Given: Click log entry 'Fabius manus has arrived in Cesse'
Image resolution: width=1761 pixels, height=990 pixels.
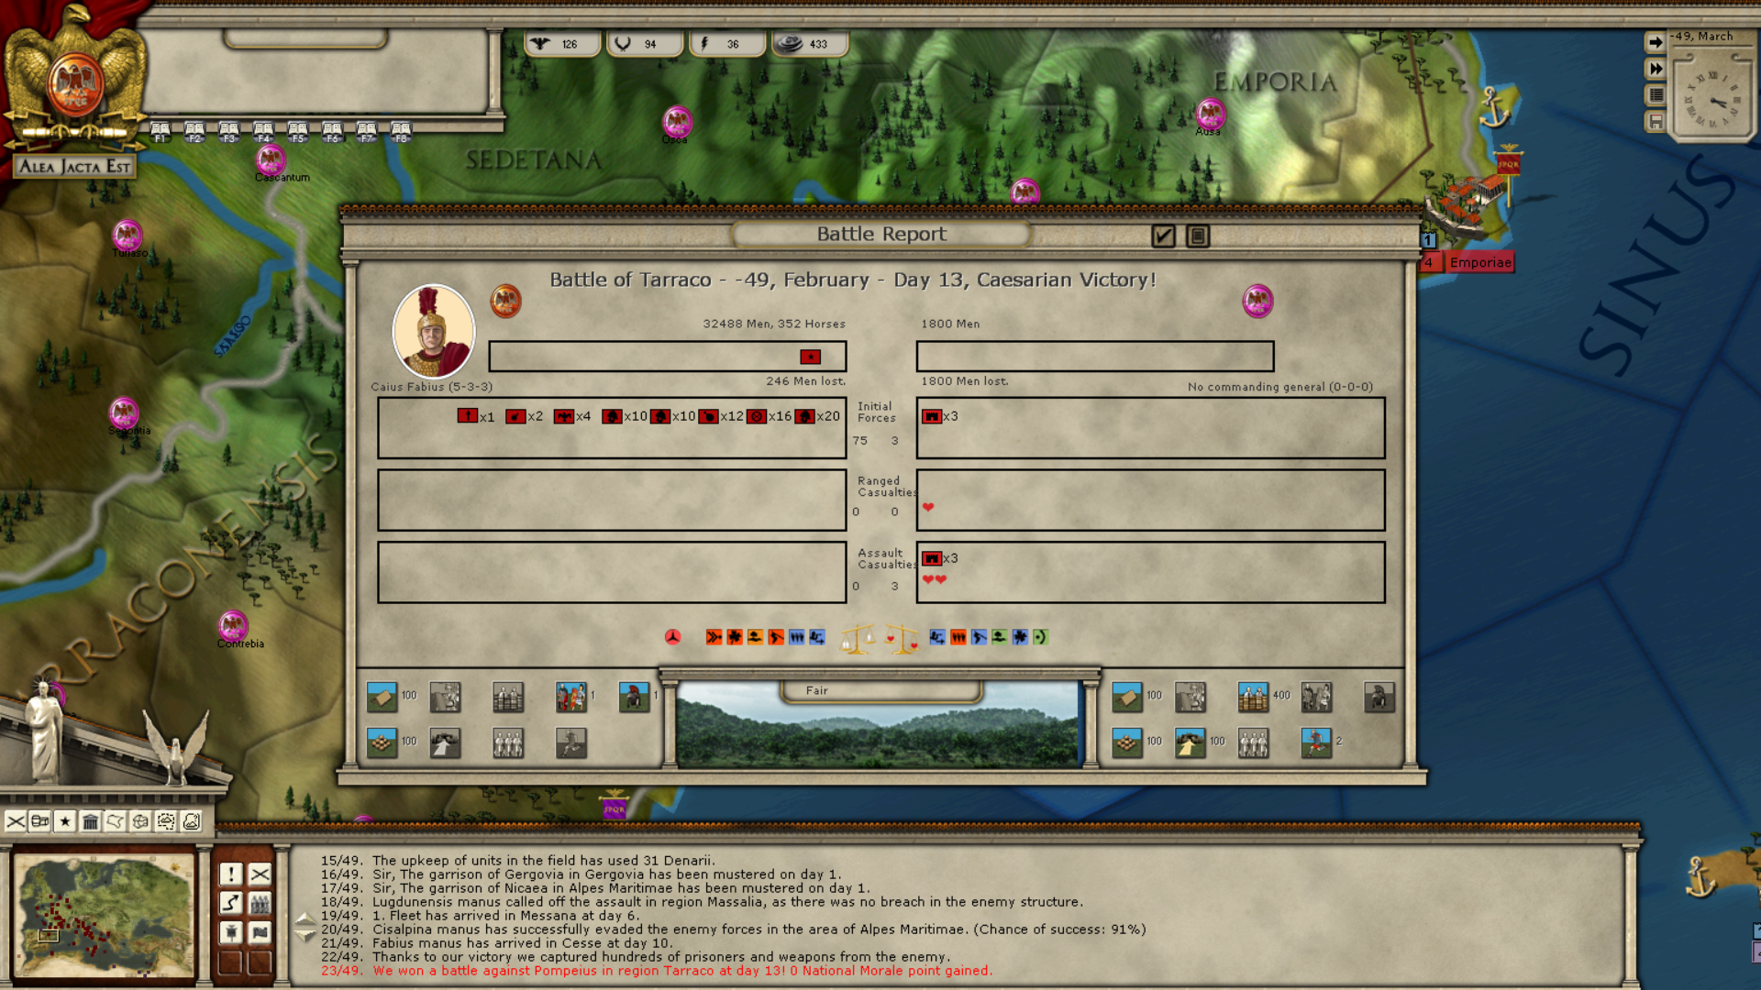Looking at the screenshot, I should click(496, 943).
